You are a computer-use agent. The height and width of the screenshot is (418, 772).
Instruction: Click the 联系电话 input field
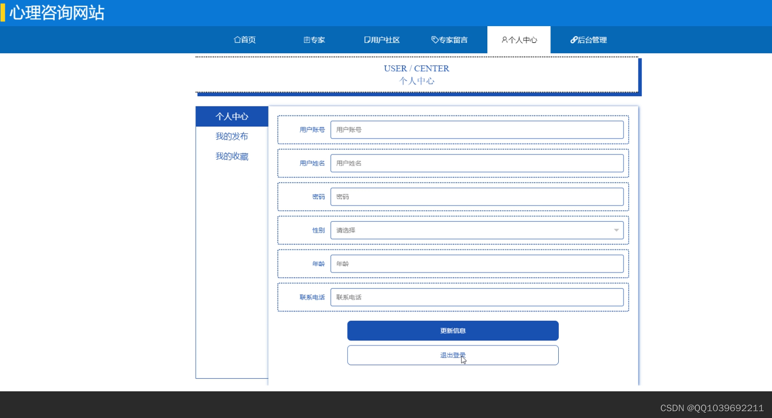click(x=477, y=297)
